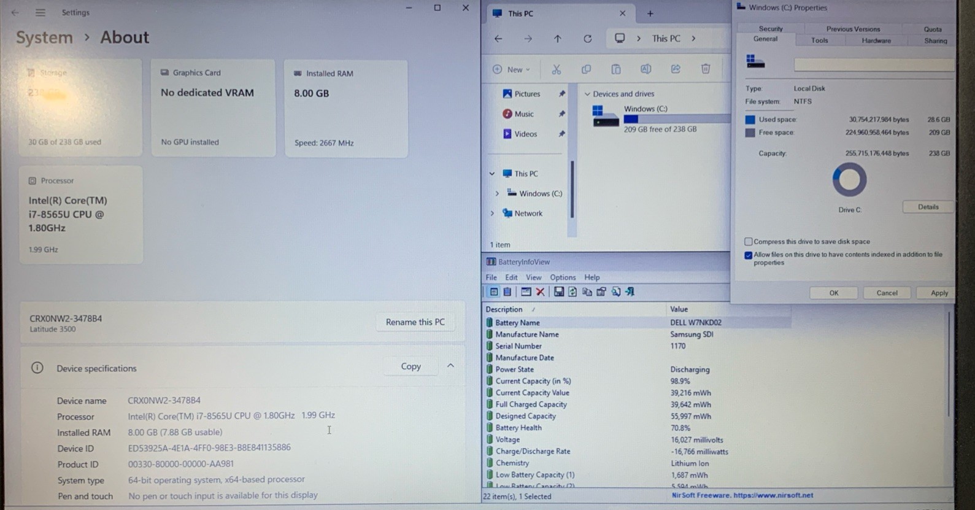Click System in the Settings breadcrumb

point(44,37)
